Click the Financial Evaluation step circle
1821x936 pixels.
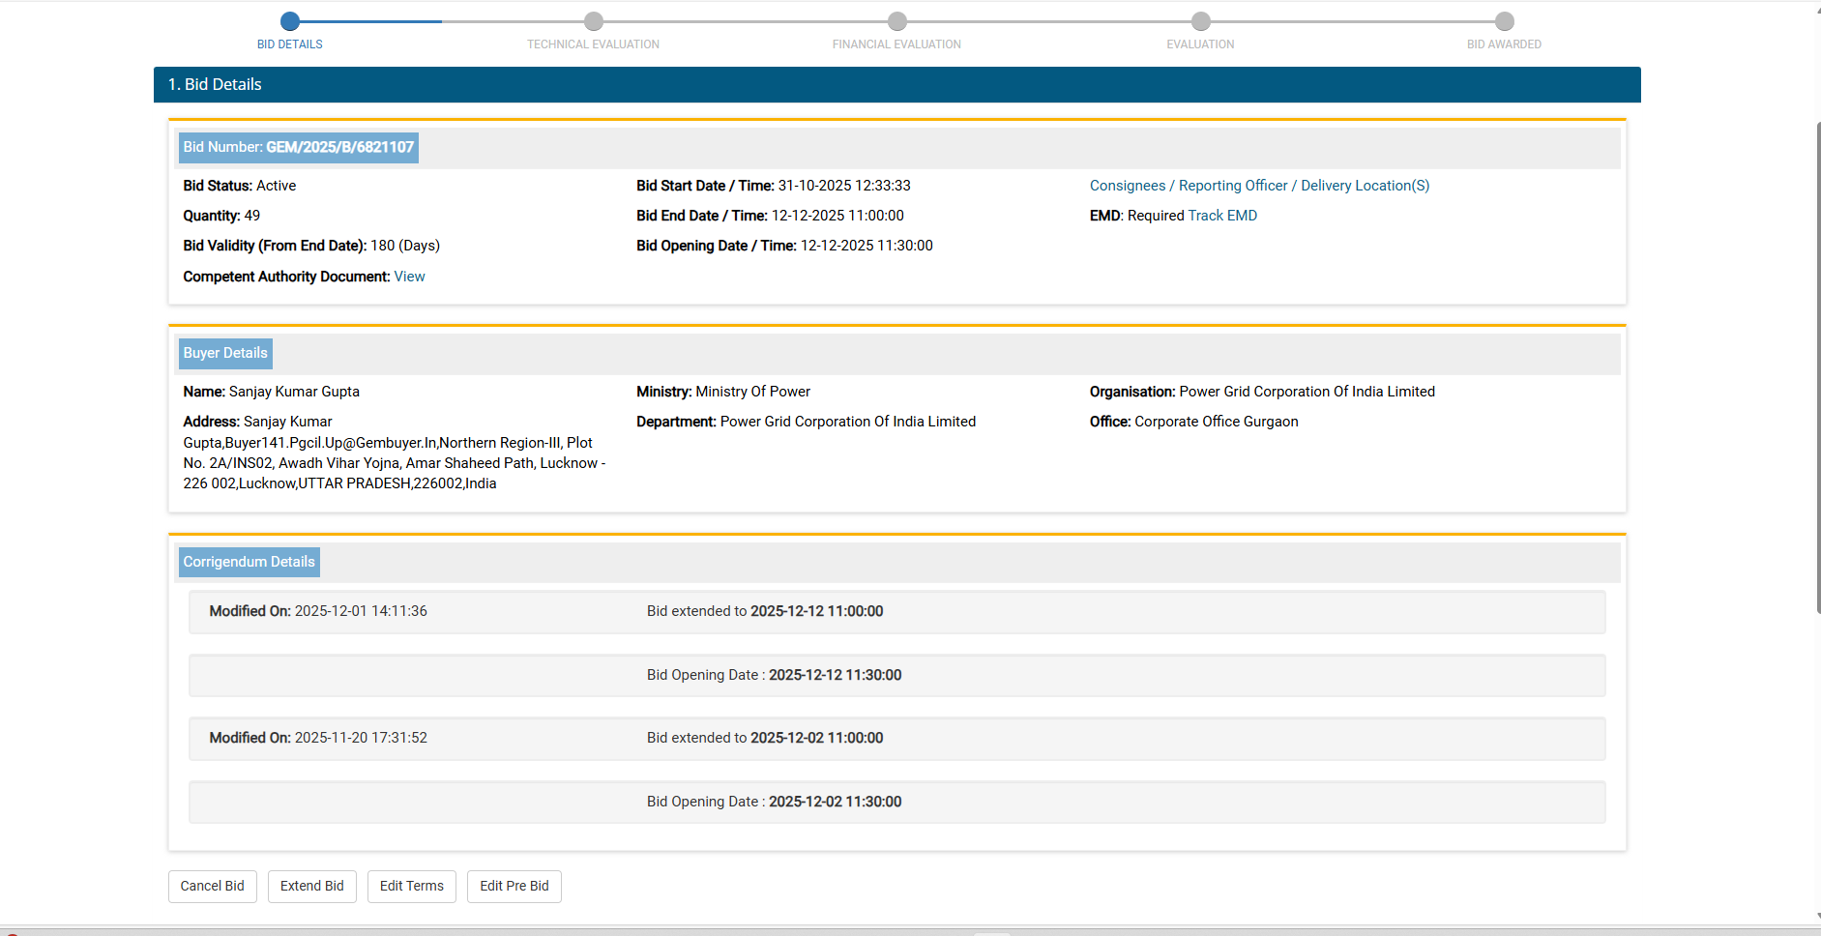point(897,21)
